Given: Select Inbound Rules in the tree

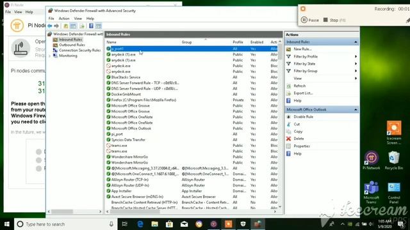Looking at the screenshot, I should click(x=70, y=40).
